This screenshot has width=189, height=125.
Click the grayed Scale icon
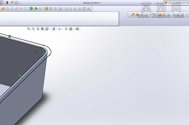click(60, 9)
